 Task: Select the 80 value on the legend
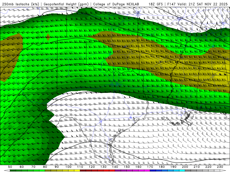[45, 167]
